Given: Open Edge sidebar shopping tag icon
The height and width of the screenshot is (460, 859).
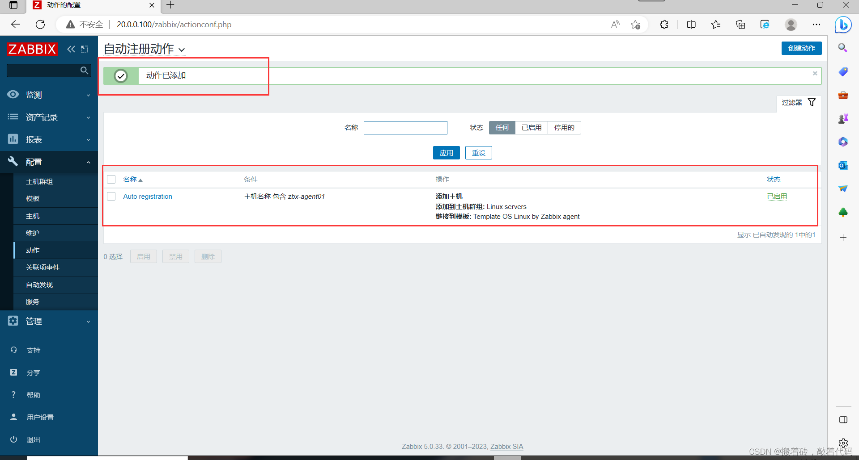Looking at the screenshot, I should point(843,71).
